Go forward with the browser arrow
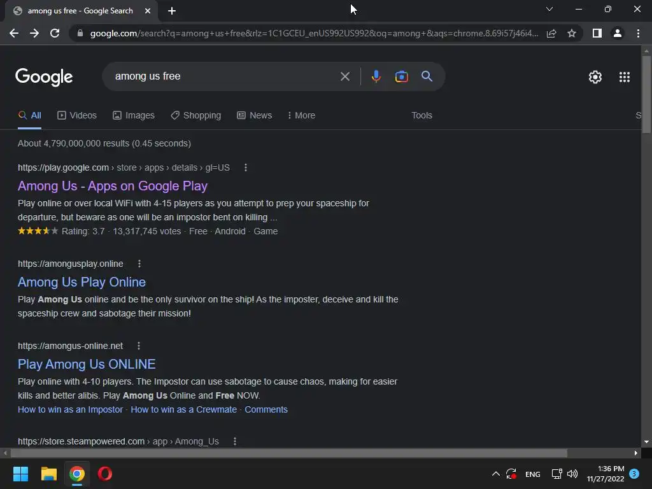 pyautogui.click(x=34, y=33)
